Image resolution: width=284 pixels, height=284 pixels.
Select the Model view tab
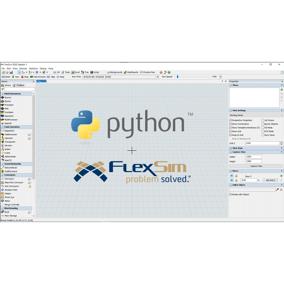click(41, 82)
